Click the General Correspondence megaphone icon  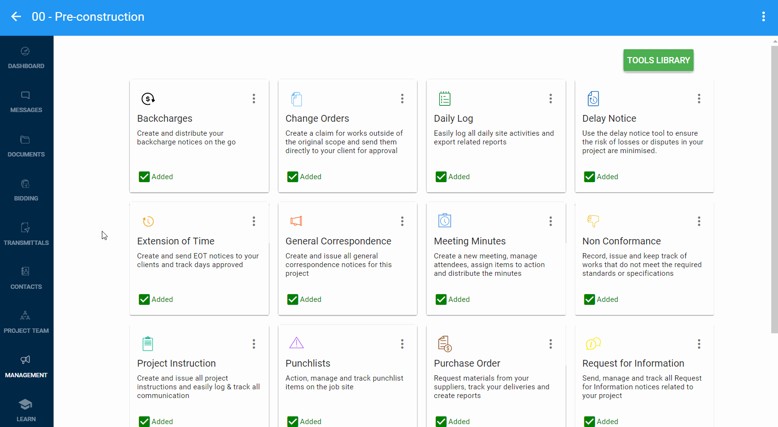296,221
